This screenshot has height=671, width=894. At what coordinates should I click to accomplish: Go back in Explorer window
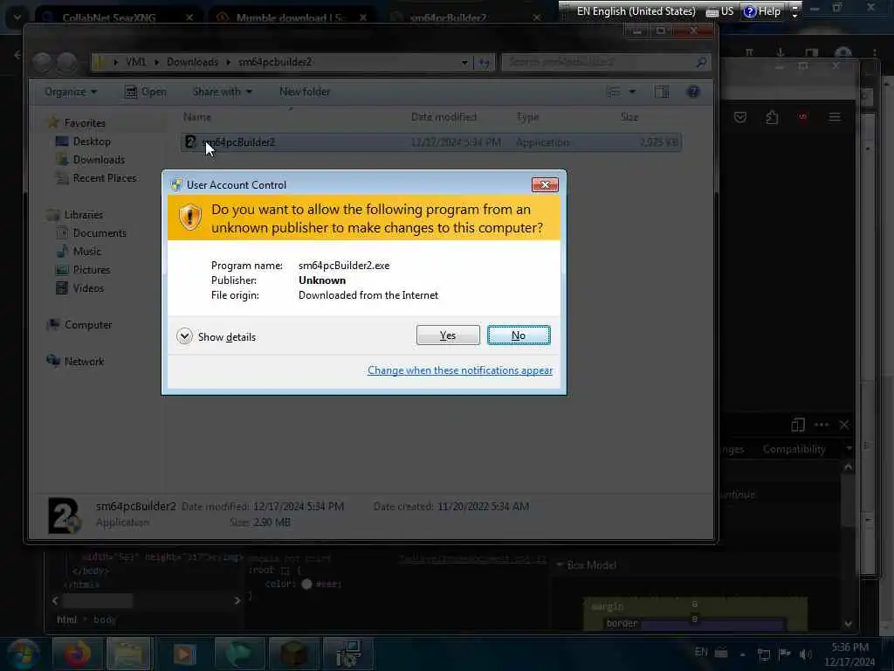point(42,62)
